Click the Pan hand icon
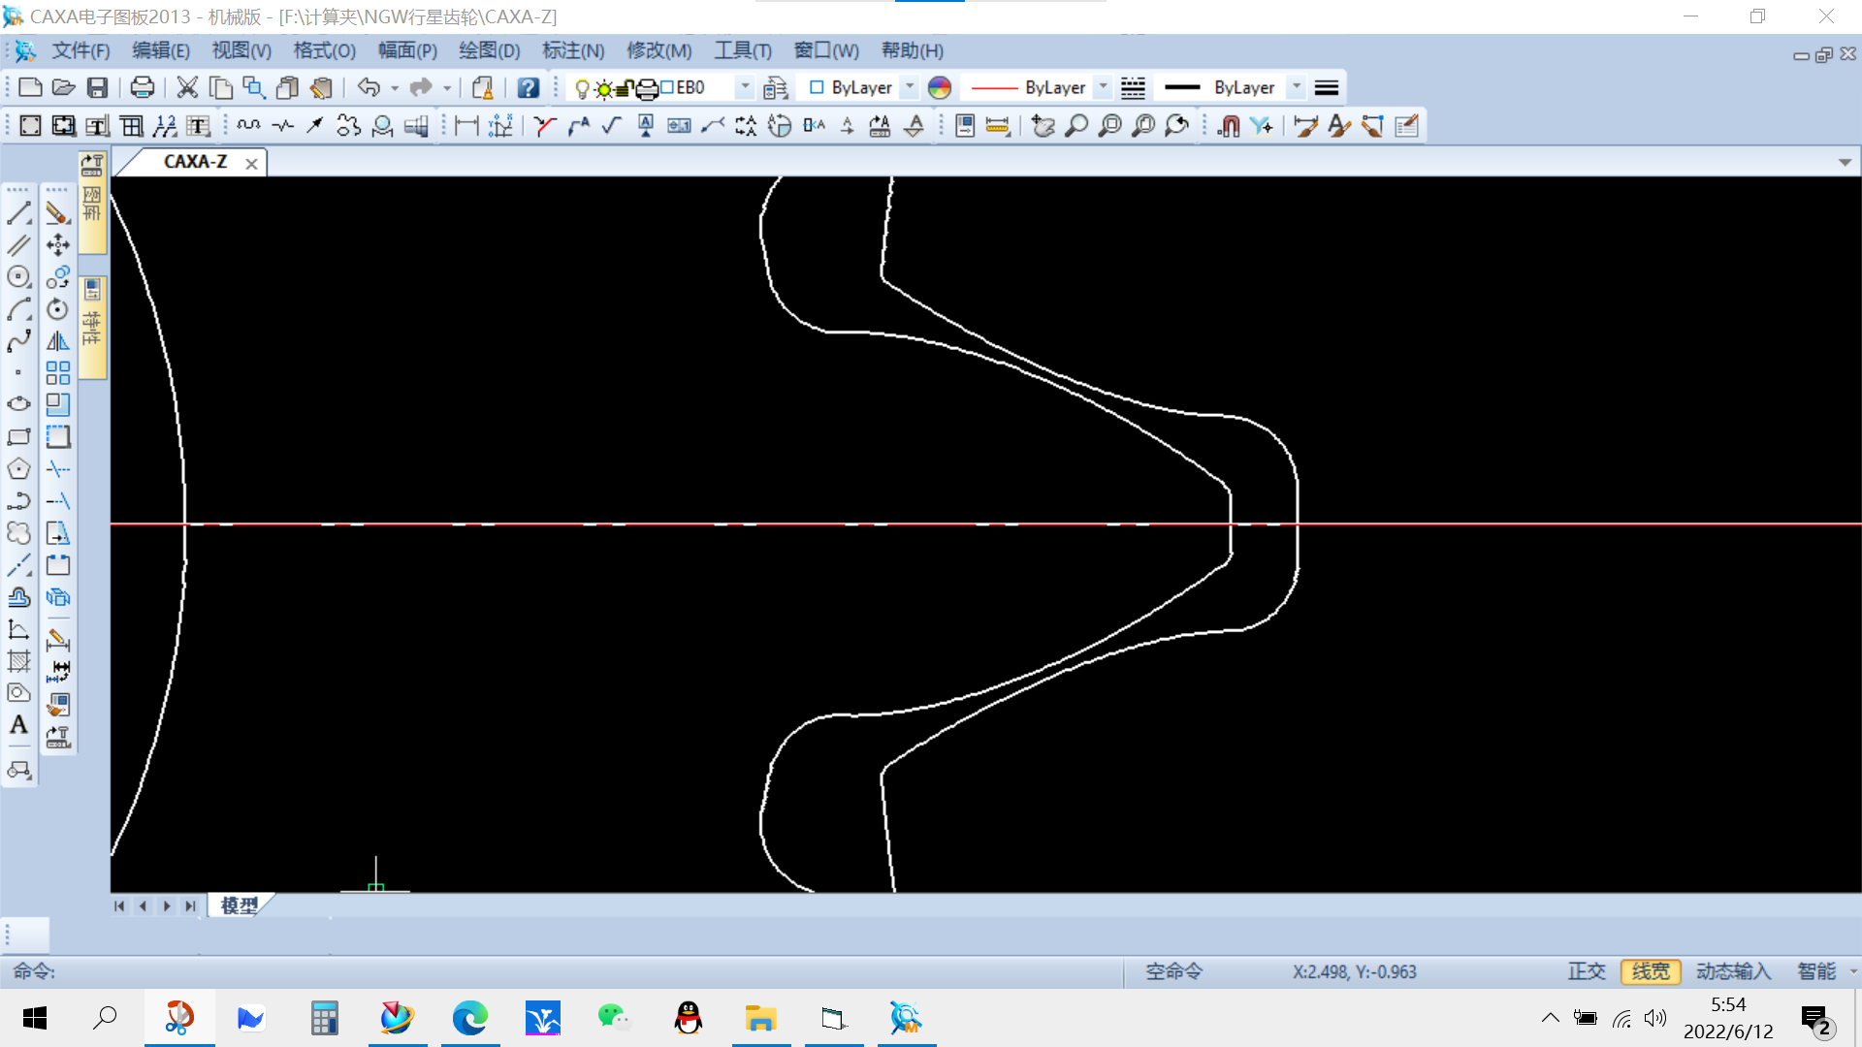The width and height of the screenshot is (1862, 1047). pyautogui.click(x=1043, y=126)
